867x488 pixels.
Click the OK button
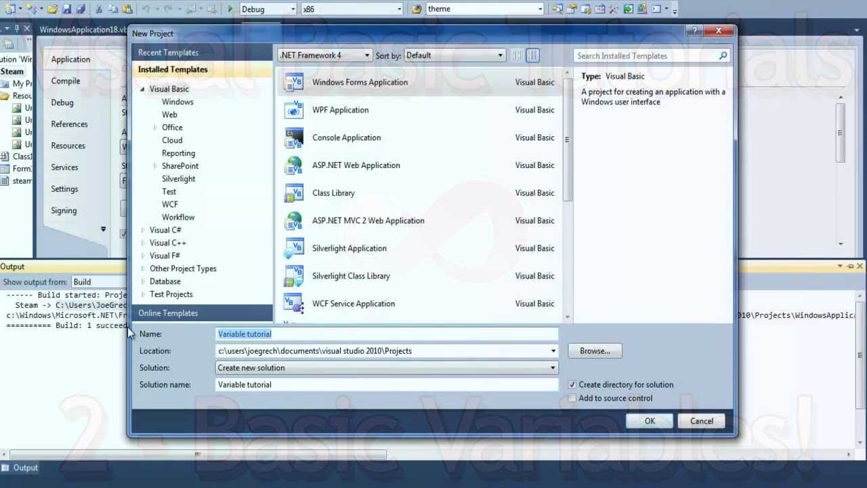click(x=650, y=421)
